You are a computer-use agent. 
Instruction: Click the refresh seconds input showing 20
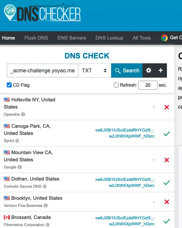coord(148,85)
